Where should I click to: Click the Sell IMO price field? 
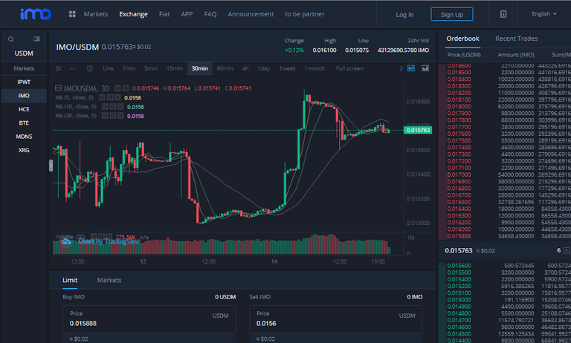336,319
